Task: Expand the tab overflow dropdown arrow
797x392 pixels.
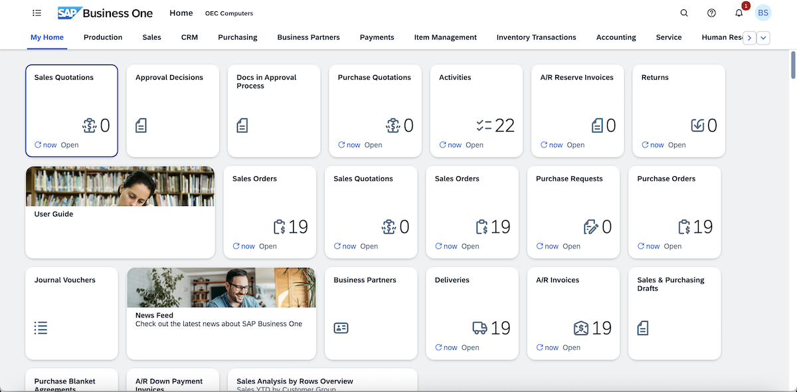Action: (x=764, y=38)
